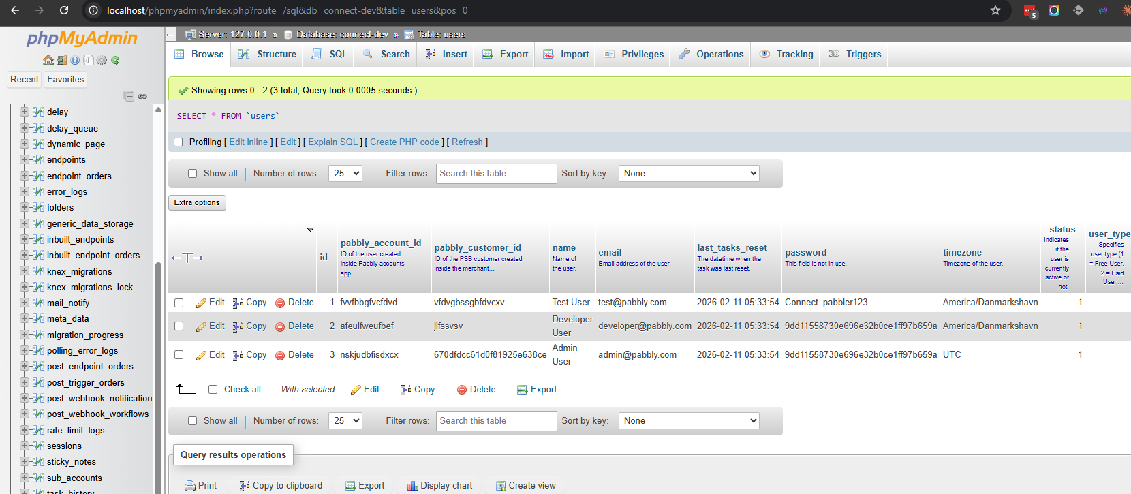Screen dimensions: 1131x494
Task: Open the Recent tables button
Action: (25, 80)
